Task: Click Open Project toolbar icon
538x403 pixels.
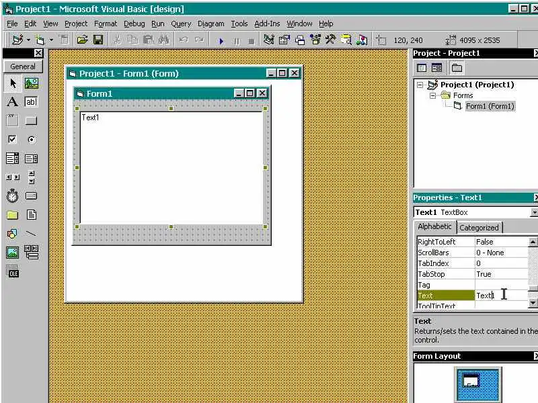Action: [82, 40]
